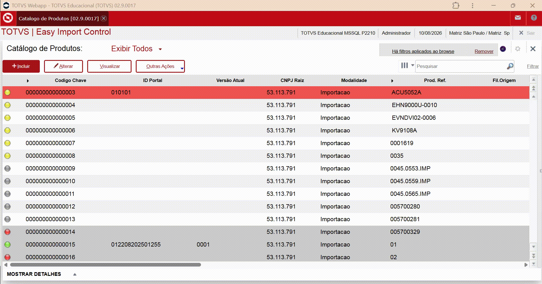Click the dark round icon beside Remover
The height and width of the screenshot is (284, 542).
[x=503, y=49]
